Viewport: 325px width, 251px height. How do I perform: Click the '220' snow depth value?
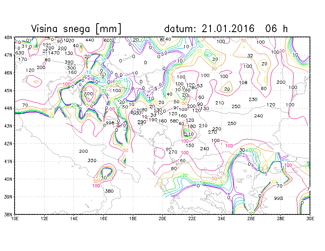pos(217,129)
